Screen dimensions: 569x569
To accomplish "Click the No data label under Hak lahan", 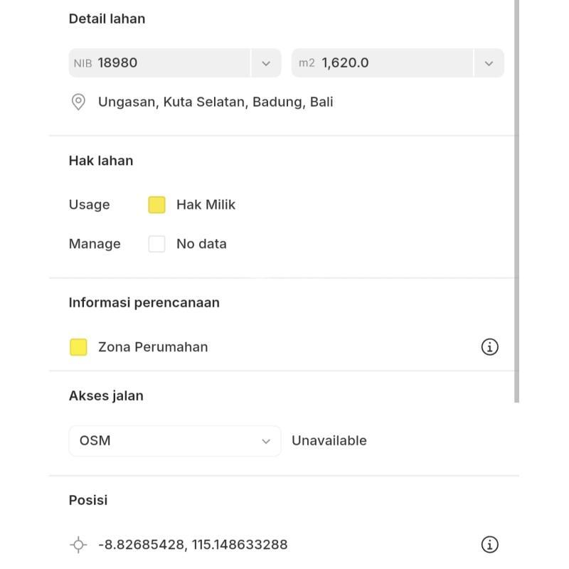I will [x=201, y=244].
